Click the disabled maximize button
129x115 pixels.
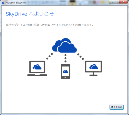tap(116, 2)
